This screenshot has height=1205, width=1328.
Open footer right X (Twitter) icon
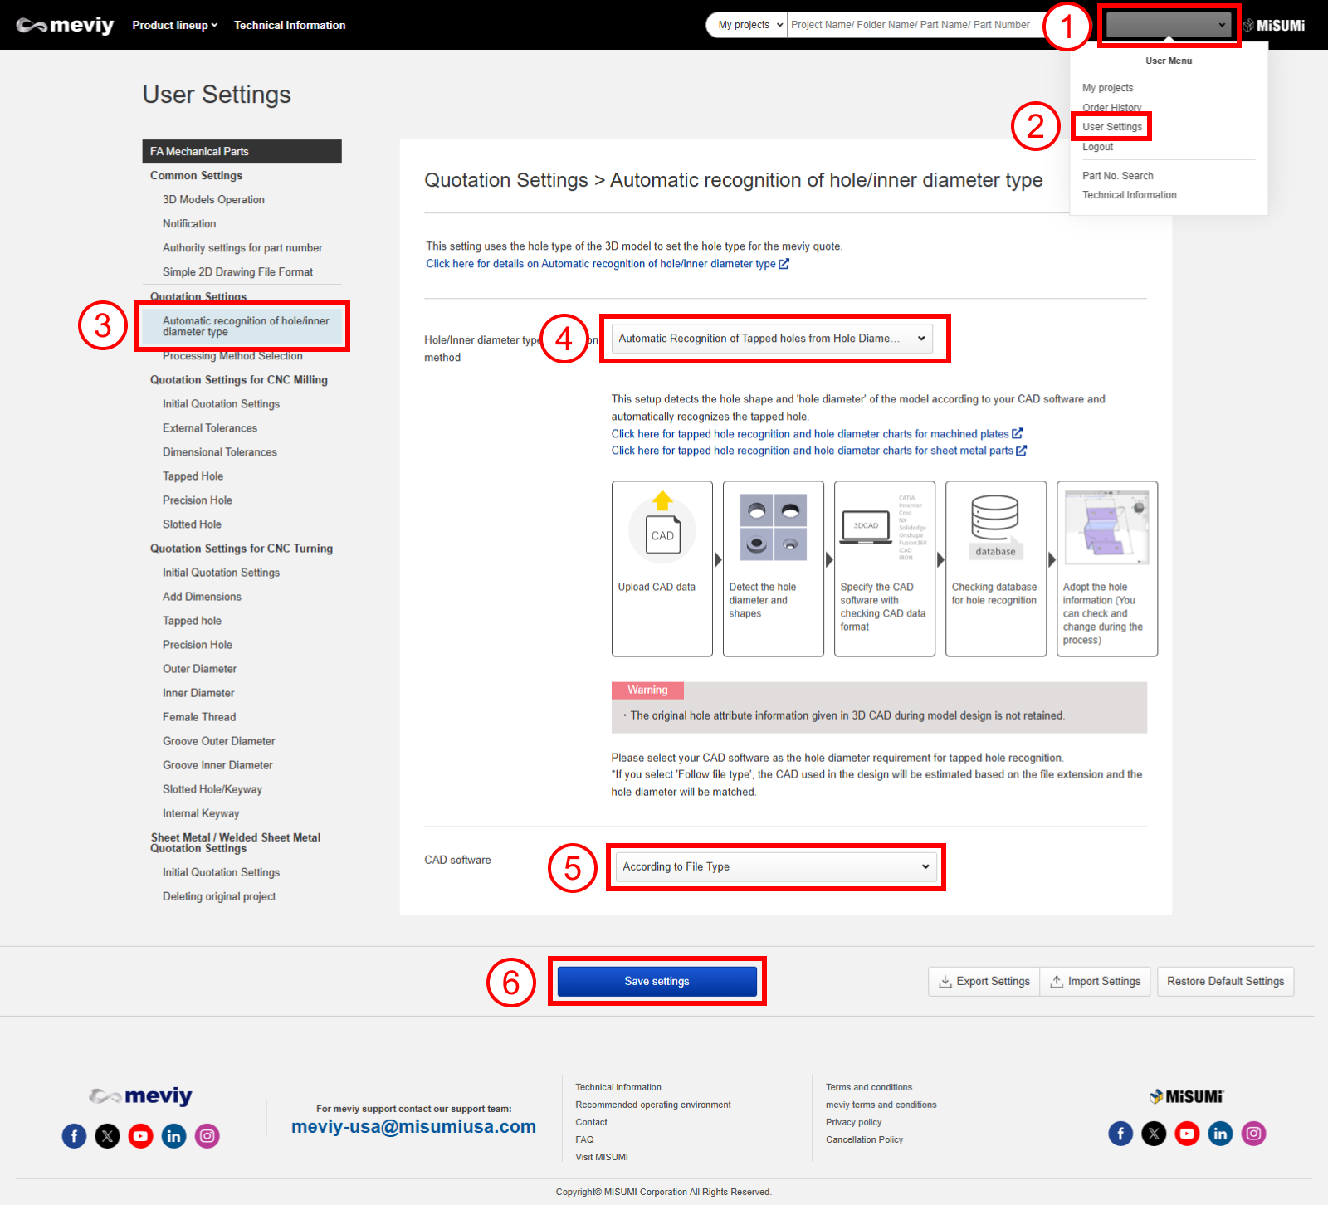pos(1154,1134)
